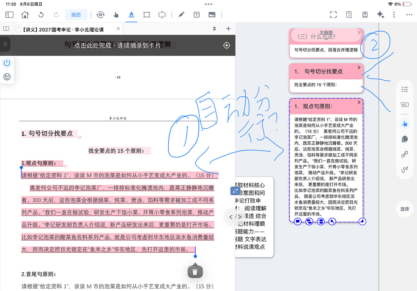Select the image insert tool
Screen dimensions: 417x291
click(x=212, y=14)
